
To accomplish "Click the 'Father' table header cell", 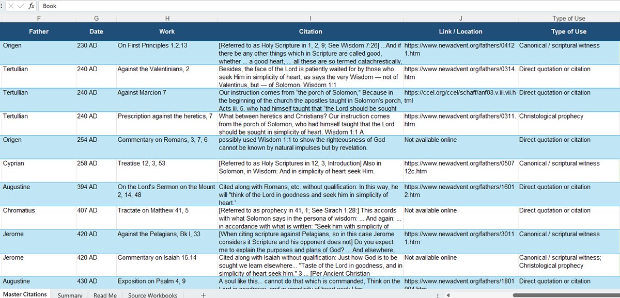I will 38,31.
